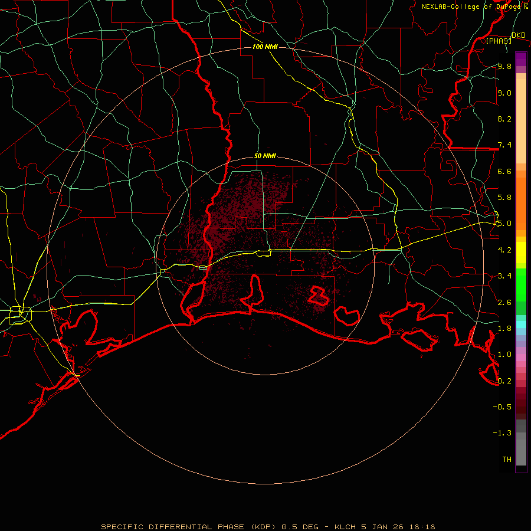The image size is (531, 531).
Task: Click the "SPECIFIC DIFFERENTIAL PHASE (KDP)" caption text
Action: click(189, 527)
